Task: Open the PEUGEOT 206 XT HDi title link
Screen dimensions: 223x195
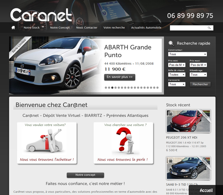Action: click(182, 138)
